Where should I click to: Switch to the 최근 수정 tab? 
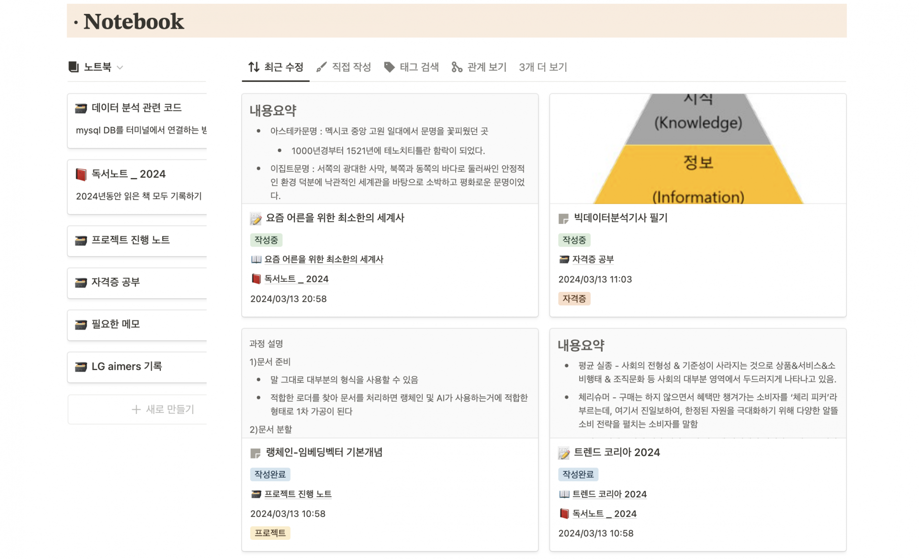pos(276,67)
